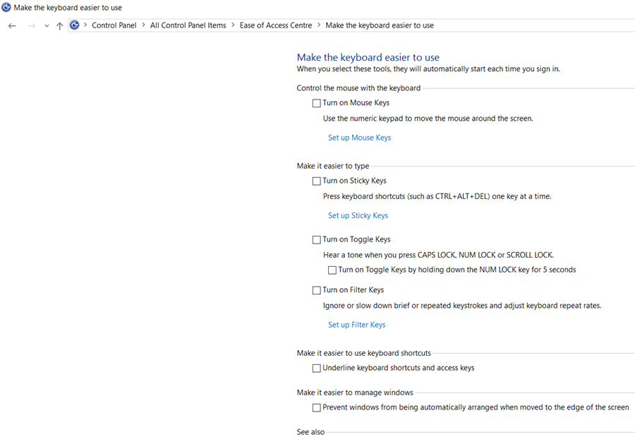Go to Control Panel breadcrumb
Viewport: 635px width, 437px height.
tap(114, 25)
